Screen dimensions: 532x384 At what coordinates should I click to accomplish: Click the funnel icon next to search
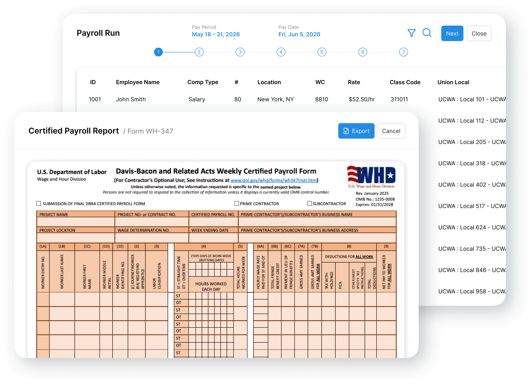(x=412, y=33)
